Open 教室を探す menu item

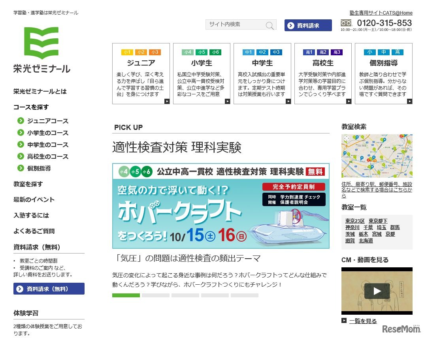pyautogui.click(x=28, y=184)
